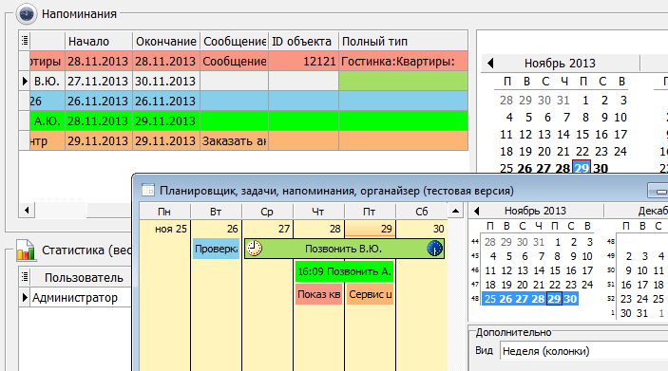Select the green 16:09 Позвонить А. event

[x=344, y=271]
